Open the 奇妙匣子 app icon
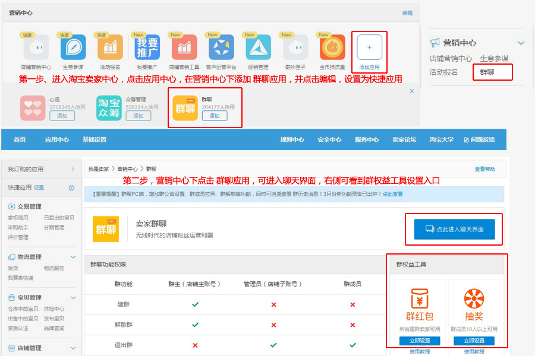 (x=295, y=47)
